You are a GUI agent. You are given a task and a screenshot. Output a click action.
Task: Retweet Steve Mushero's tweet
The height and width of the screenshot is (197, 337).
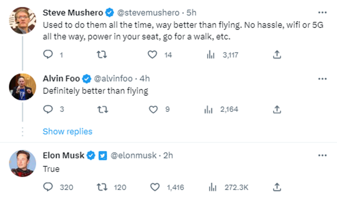(x=101, y=55)
